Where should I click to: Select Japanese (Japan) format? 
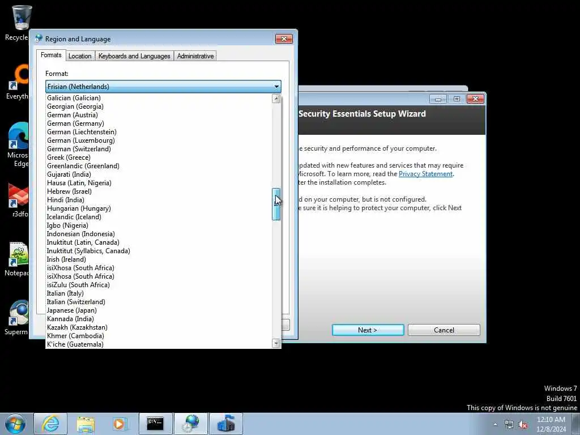[159, 311]
